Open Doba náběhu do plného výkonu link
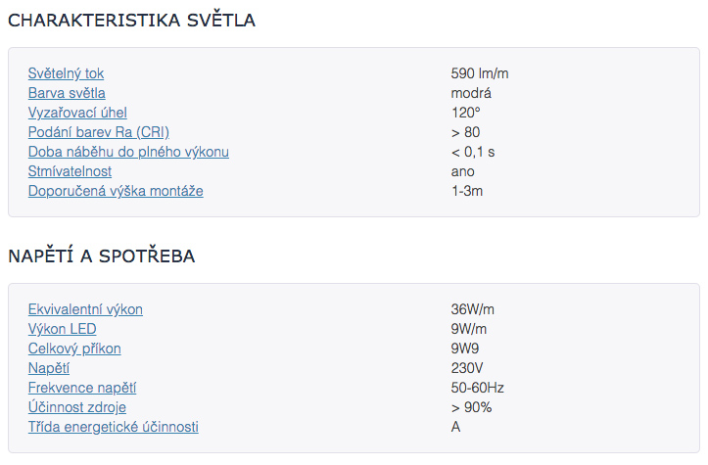 pyautogui.click(x=128, y=152)
